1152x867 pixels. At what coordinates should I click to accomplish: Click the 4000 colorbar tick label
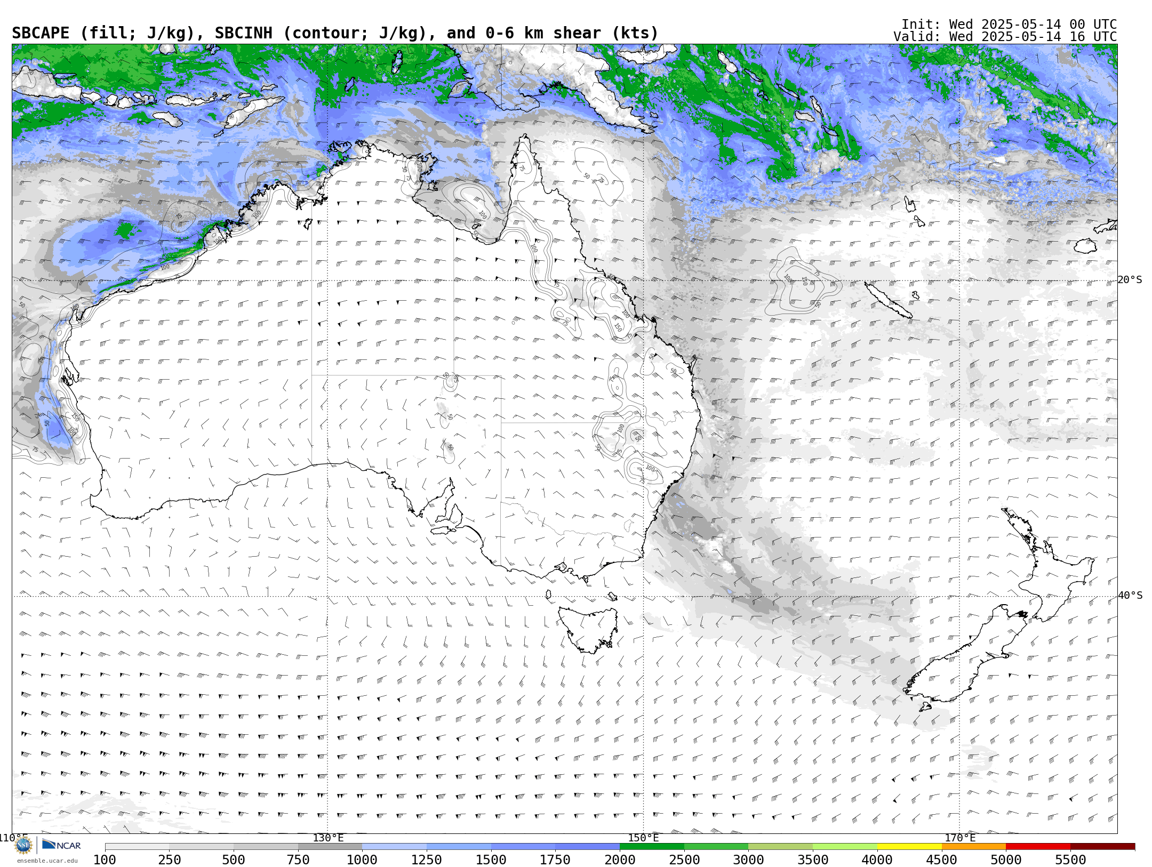877,860
